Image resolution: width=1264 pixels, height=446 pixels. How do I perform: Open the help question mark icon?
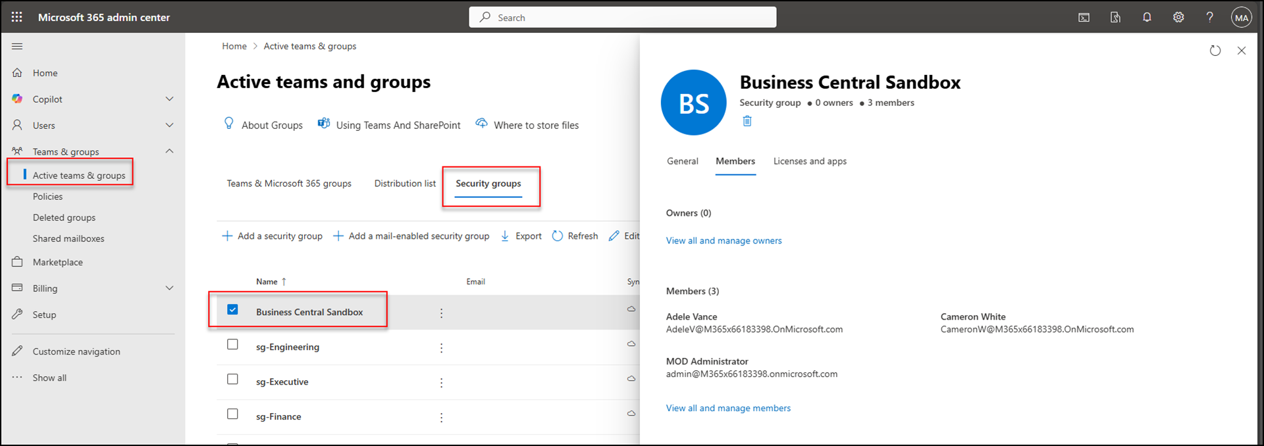(1209, 18)
